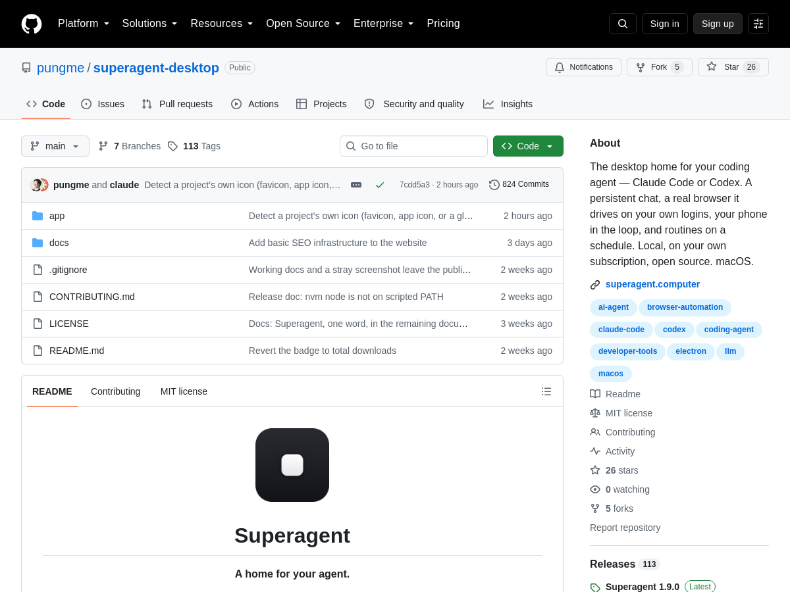Switch to the Insights tab

click(x=508, y=104)
